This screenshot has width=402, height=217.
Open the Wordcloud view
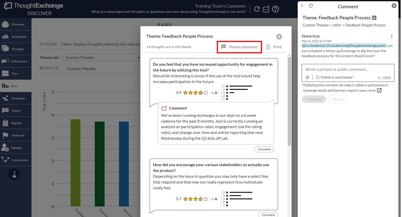tap(16, 37)
